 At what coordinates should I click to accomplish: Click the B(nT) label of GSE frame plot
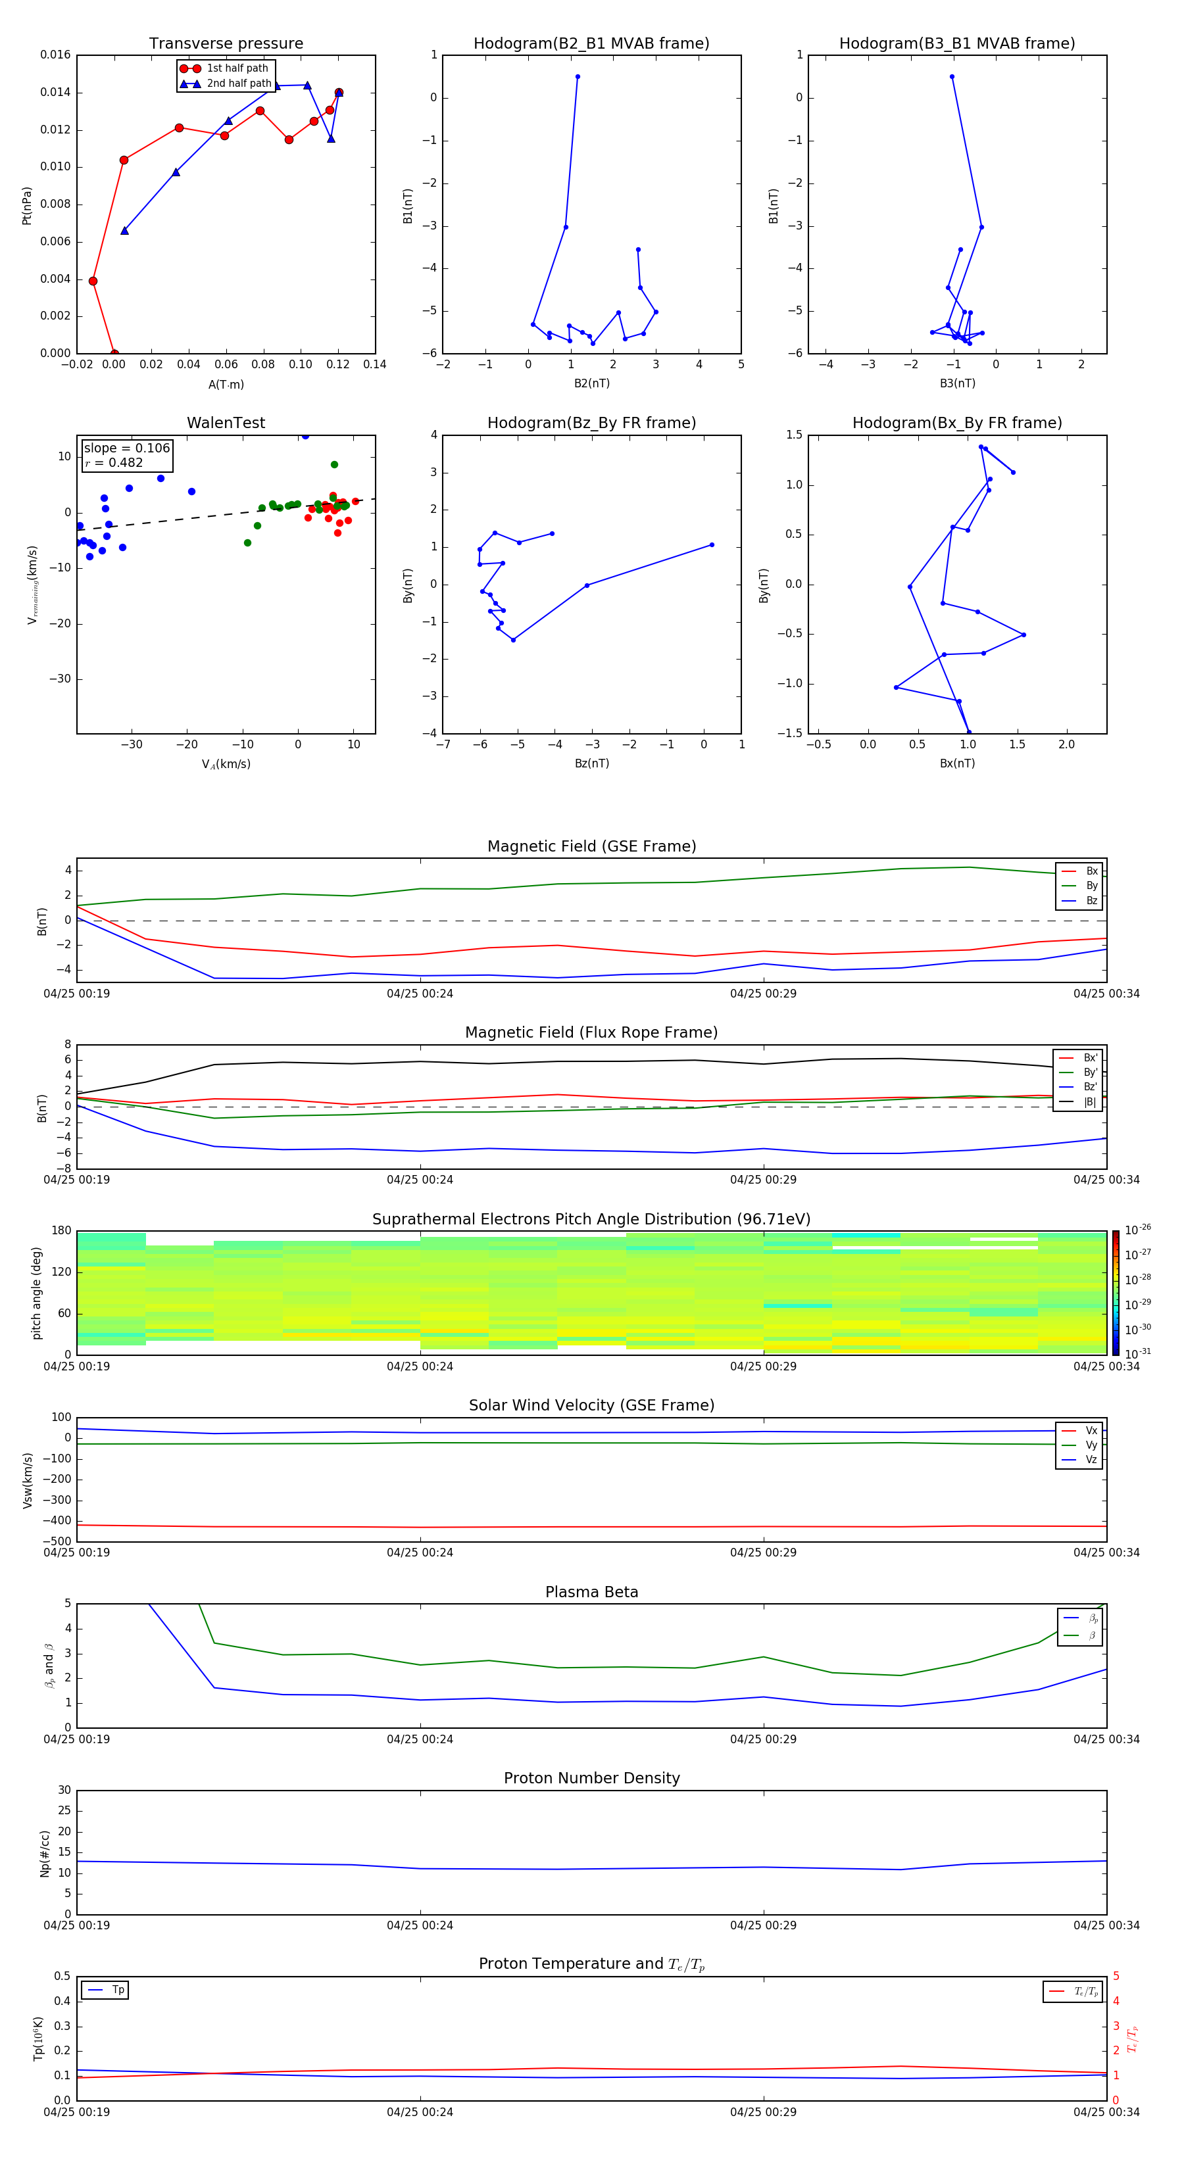42,921
